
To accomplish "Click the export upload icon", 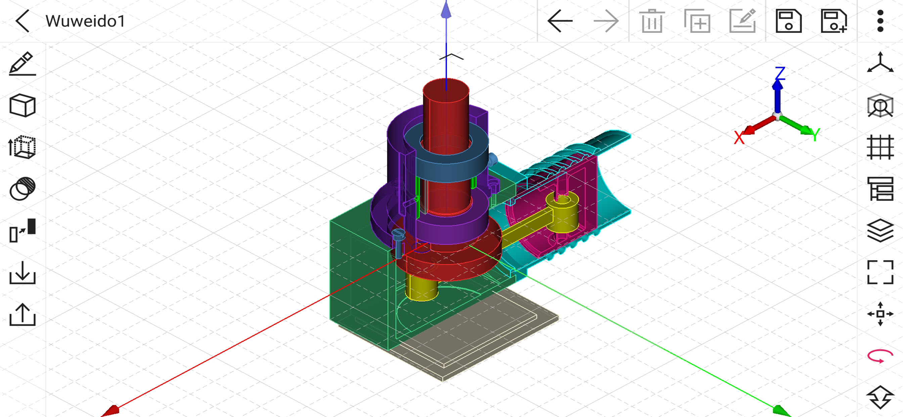I will tap(23, 314).
